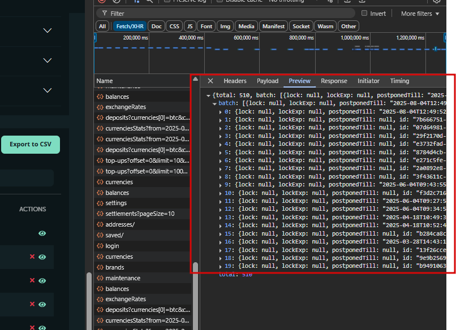Screen dimensions: 456x330
Task: Click the scroll-up arrow above the request list scrollbar
Action: point(195,79)
